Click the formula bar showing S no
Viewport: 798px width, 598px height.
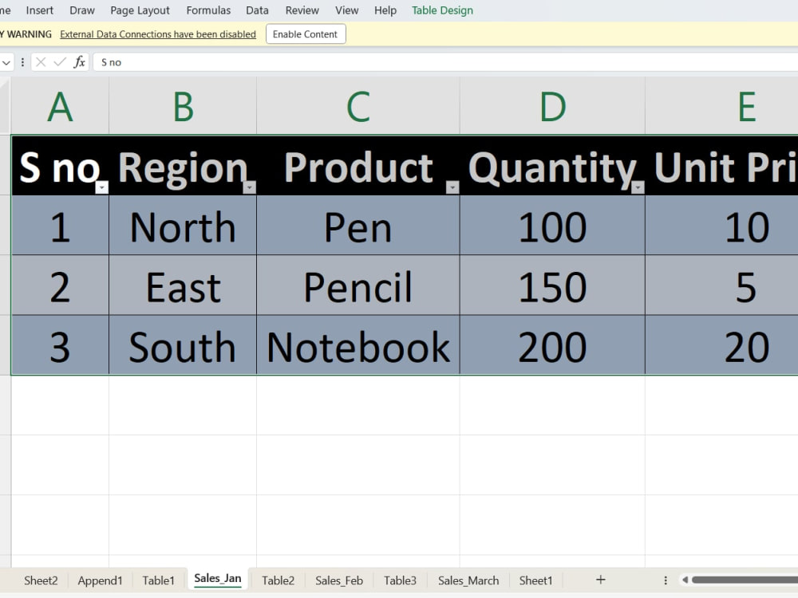444,62
